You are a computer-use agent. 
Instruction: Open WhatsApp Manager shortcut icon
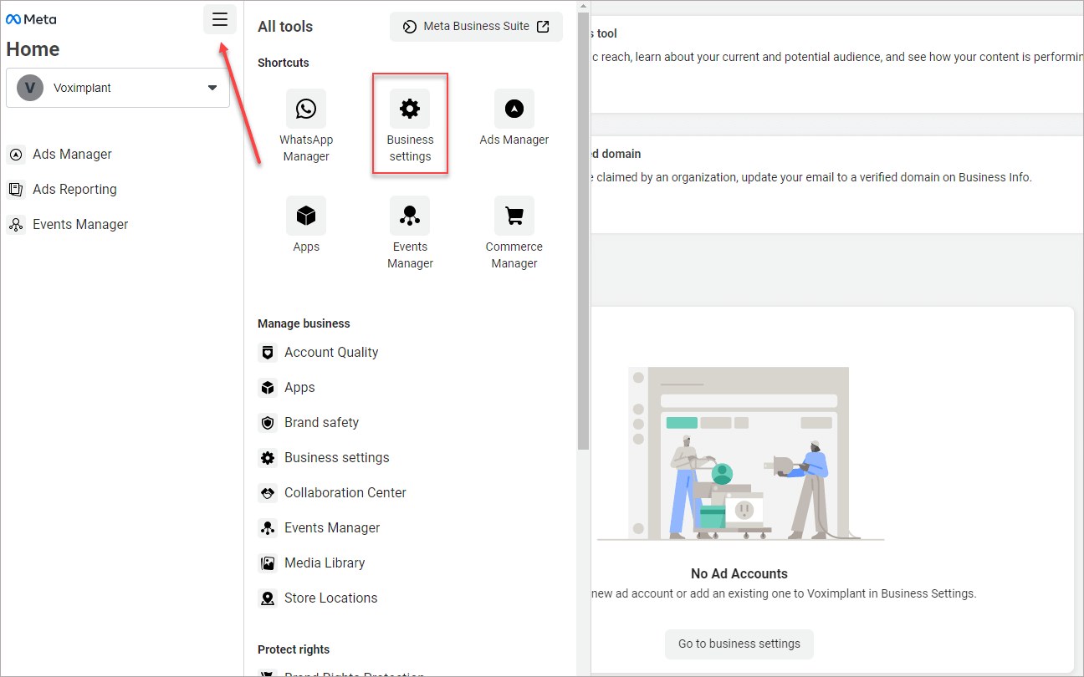[306, 109]
